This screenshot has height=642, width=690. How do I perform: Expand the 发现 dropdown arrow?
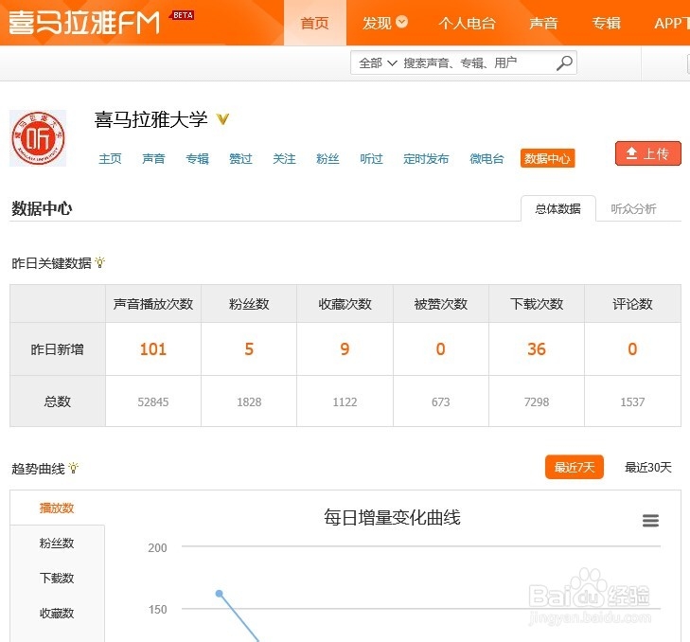point(401,22)
